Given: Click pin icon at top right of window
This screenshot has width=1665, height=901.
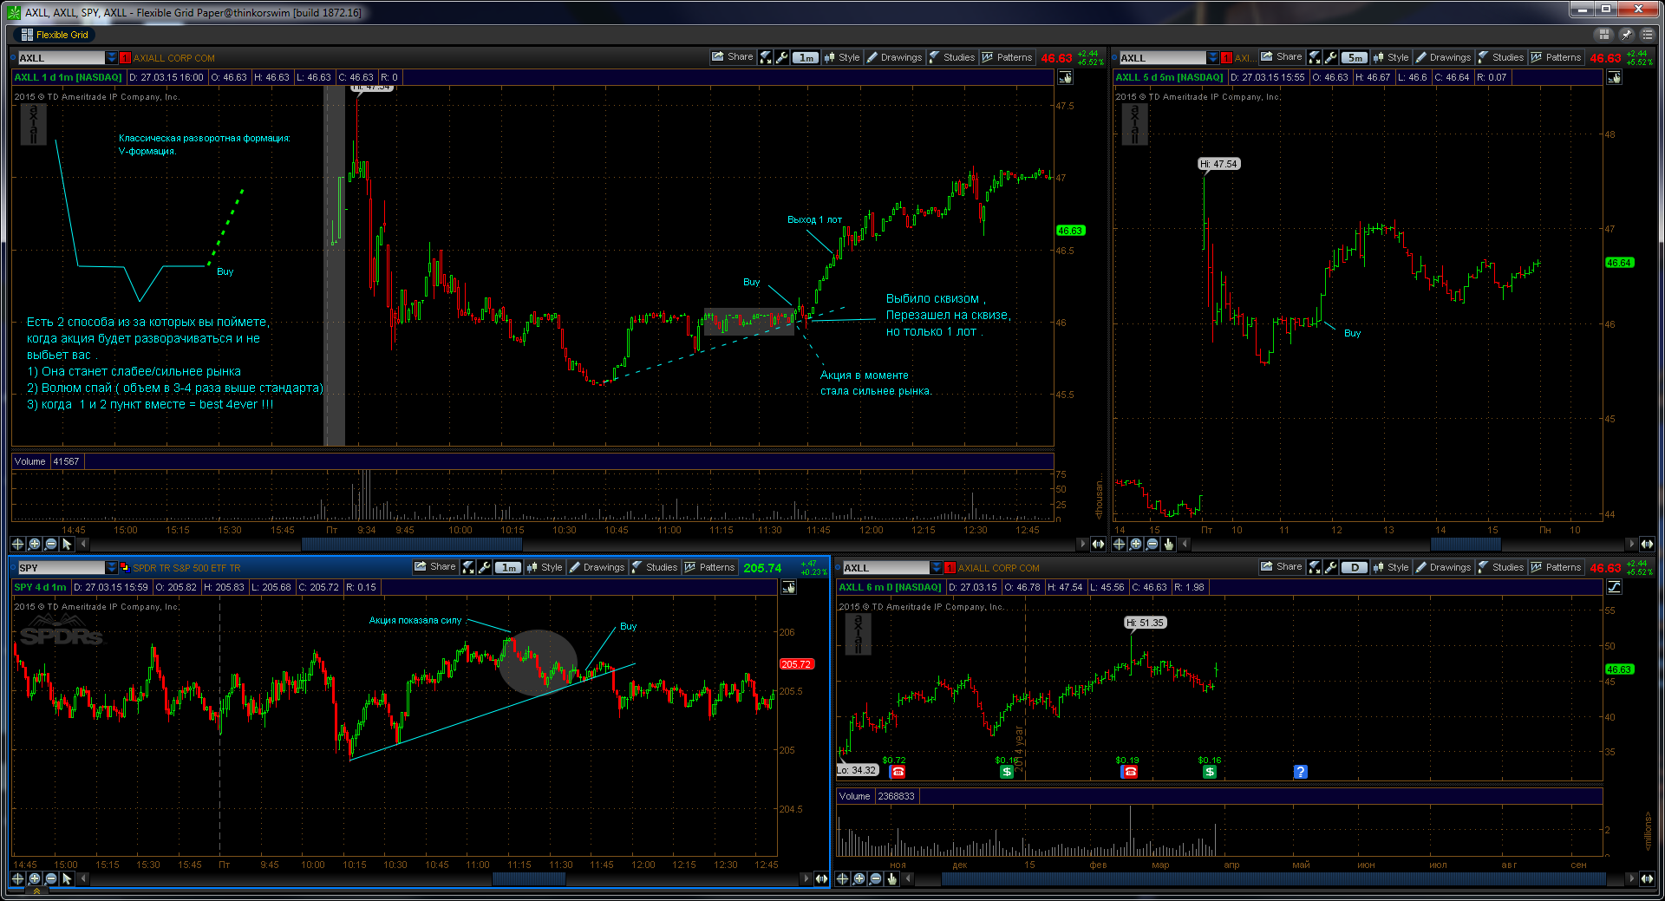Looking at the screenshot, I should [1625, 35].
